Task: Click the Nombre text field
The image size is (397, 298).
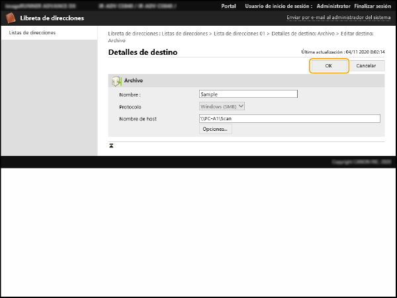Action: point(248,94)
